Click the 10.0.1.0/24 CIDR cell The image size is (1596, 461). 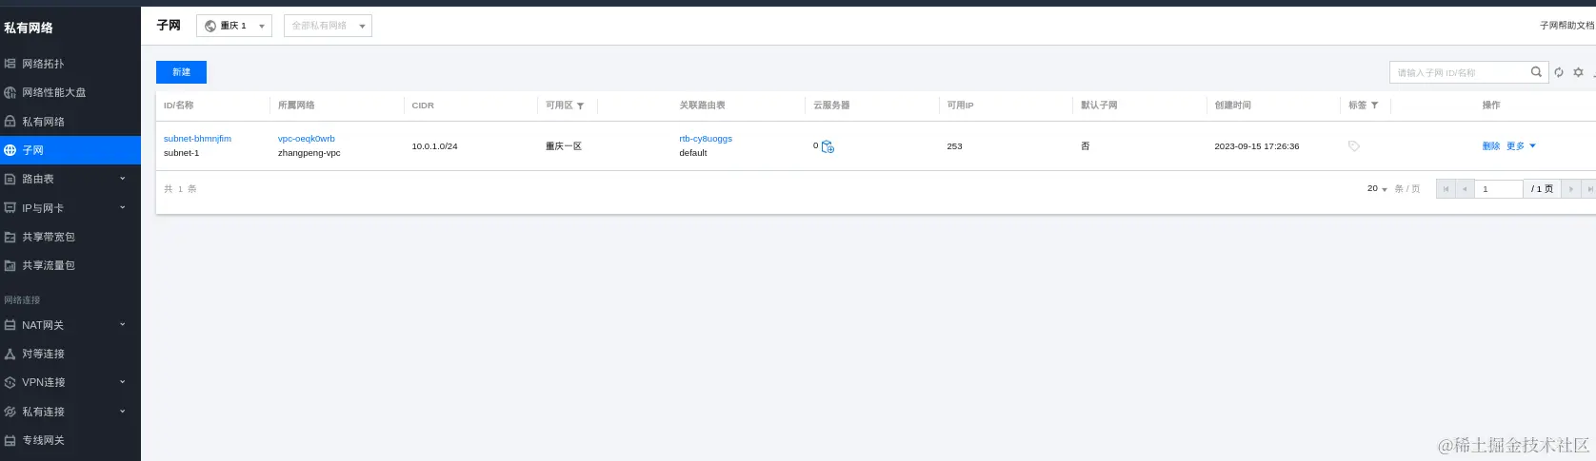tap(434, 146)
